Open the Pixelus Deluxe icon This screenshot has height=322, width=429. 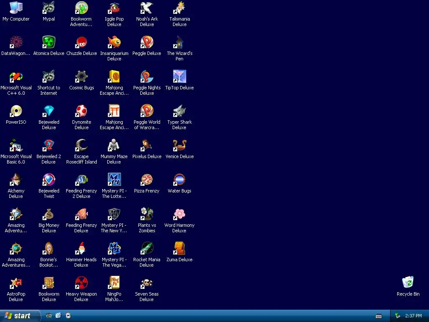click(147, 145)
